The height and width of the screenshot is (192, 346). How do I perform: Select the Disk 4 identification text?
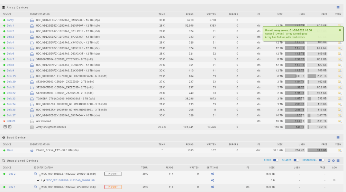coord(68,42)
